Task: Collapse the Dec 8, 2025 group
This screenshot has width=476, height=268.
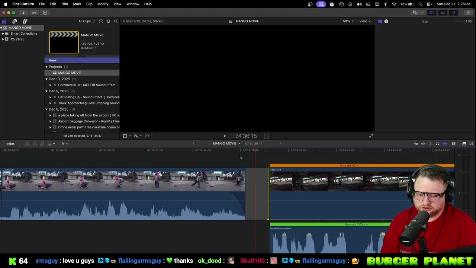Action: [46, 109]
